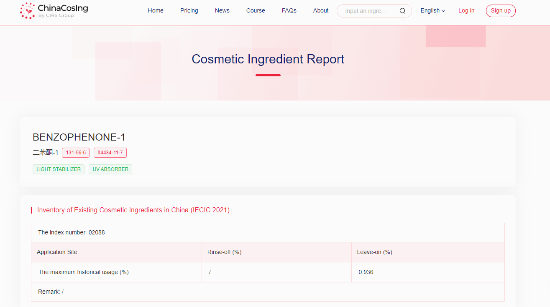550x307 pixels.
Task: Click the LIGHT STABILIZER function tag
Action: [x=59, y=169]
